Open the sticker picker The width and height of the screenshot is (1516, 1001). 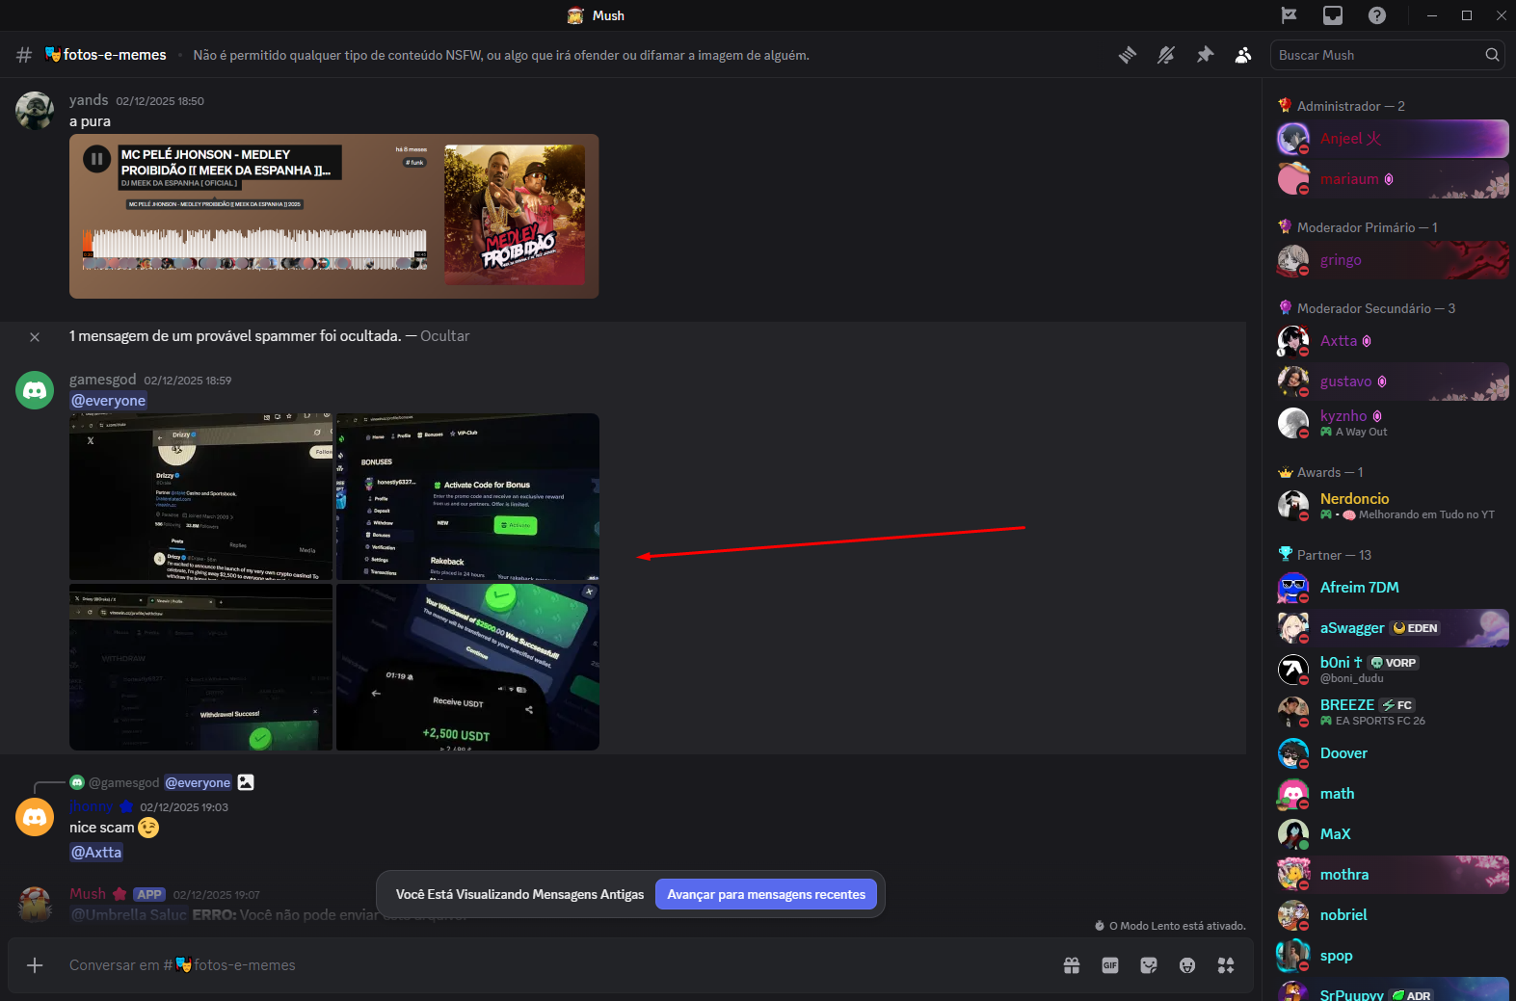1149,965
